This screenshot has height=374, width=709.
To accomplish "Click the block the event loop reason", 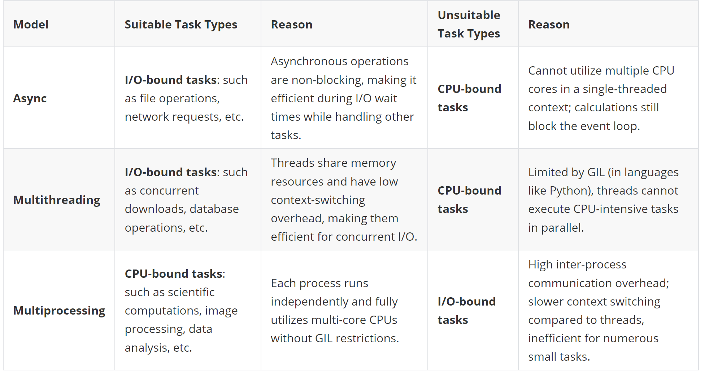I will point(608,98).
